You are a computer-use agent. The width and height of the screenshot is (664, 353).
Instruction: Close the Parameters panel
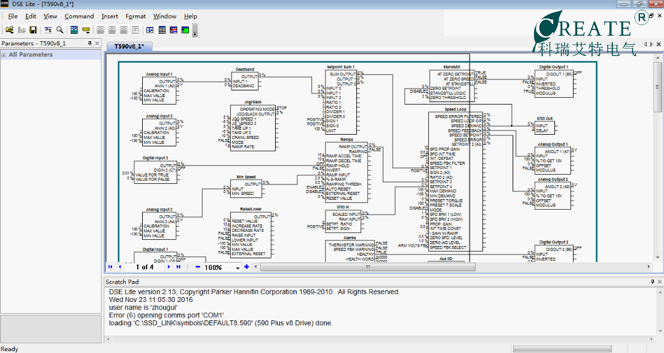pyautogui.click(x=97, y=43)
